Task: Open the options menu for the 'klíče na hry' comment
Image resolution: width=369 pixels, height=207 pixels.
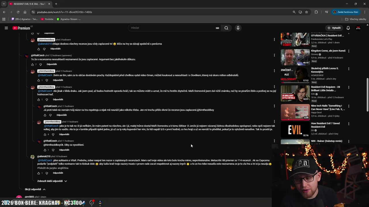Action: tap(274, 39)
